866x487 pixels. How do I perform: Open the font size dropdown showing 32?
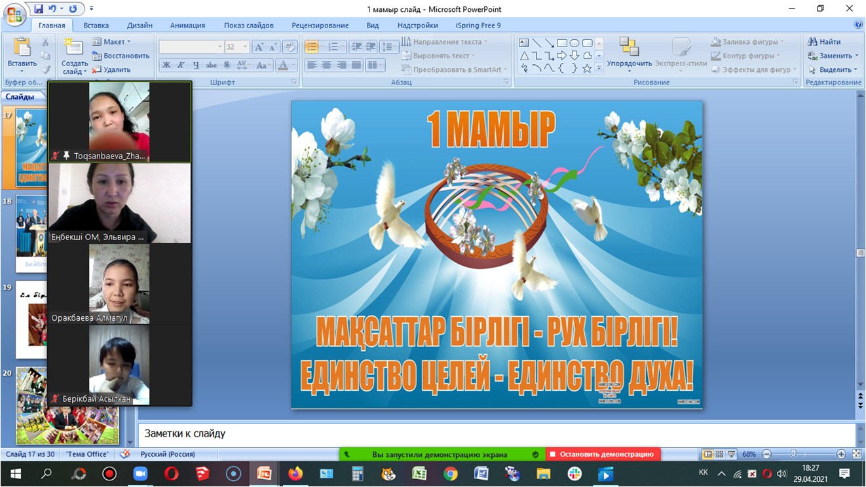click(245, 47)
